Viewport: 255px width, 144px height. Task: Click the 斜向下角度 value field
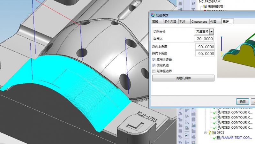(x=205, y=54)
